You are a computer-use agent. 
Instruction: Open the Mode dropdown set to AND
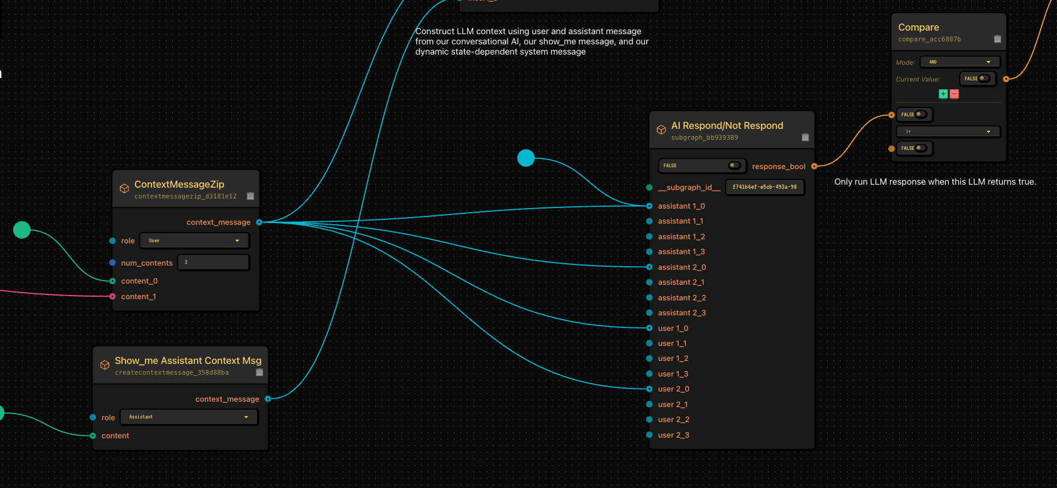tap(960, 62)
